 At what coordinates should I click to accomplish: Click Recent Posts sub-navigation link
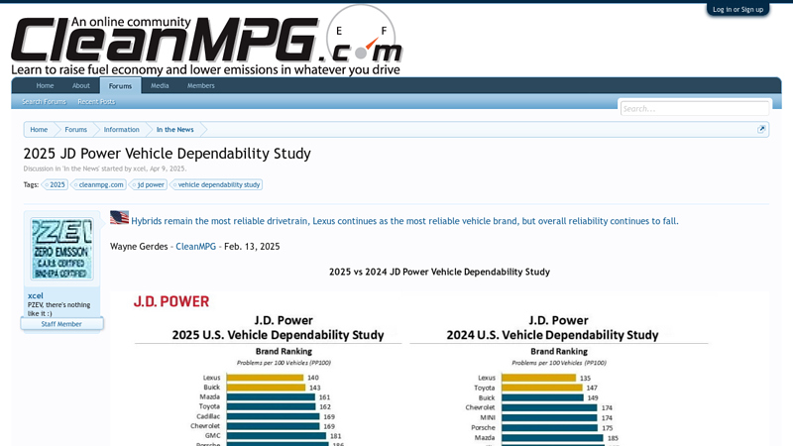pyautogui.click(x=96, y=102)
